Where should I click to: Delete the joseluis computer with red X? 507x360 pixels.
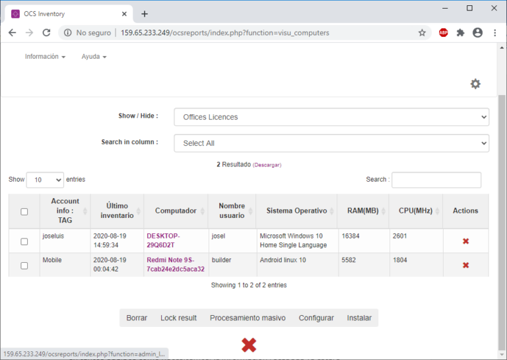tap(465, 241)
